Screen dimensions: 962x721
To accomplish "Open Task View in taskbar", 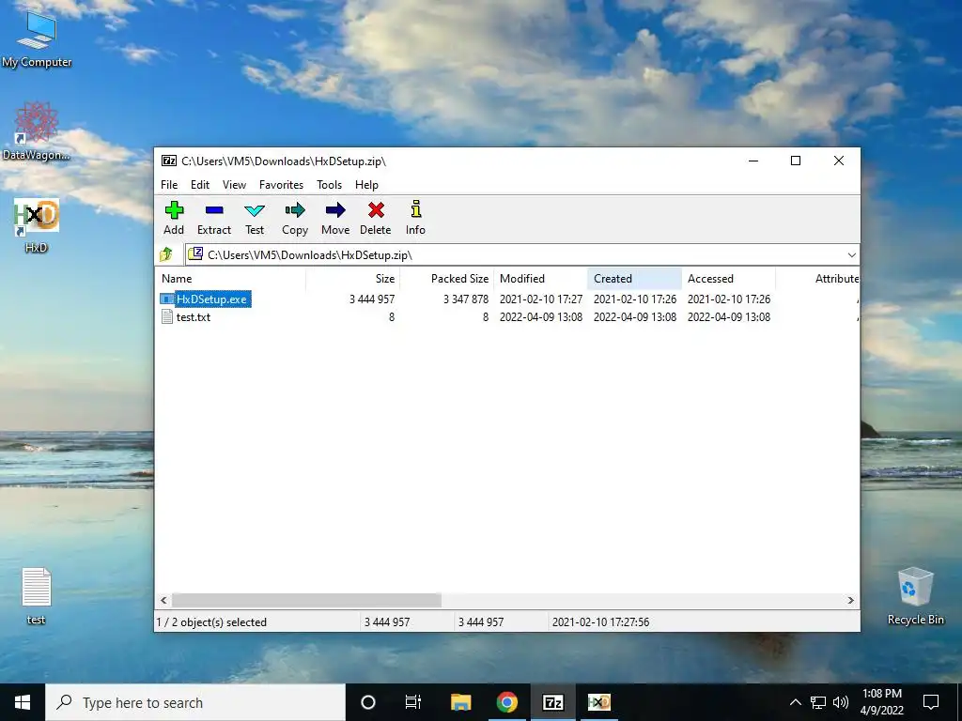I will [413, 702].
